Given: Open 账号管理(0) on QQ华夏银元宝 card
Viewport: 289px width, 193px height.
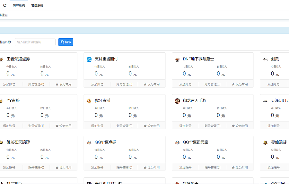Looking at the screenshot, I should pos(212,168).
